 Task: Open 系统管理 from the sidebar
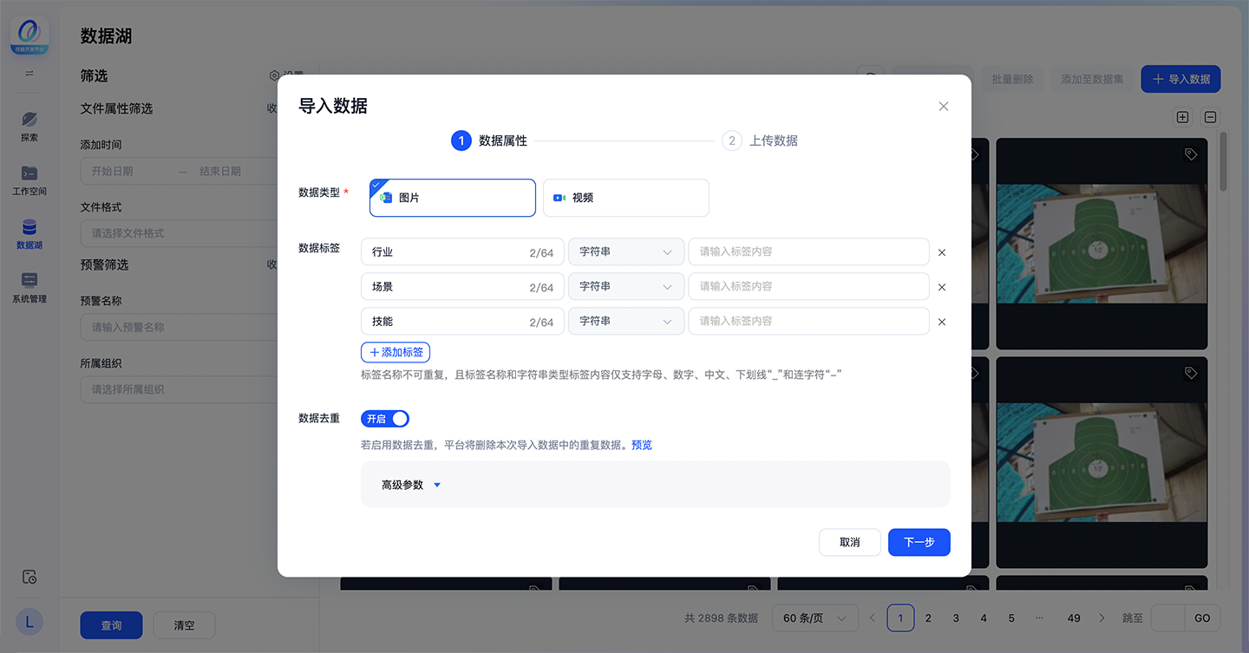(x=29, y=288)
